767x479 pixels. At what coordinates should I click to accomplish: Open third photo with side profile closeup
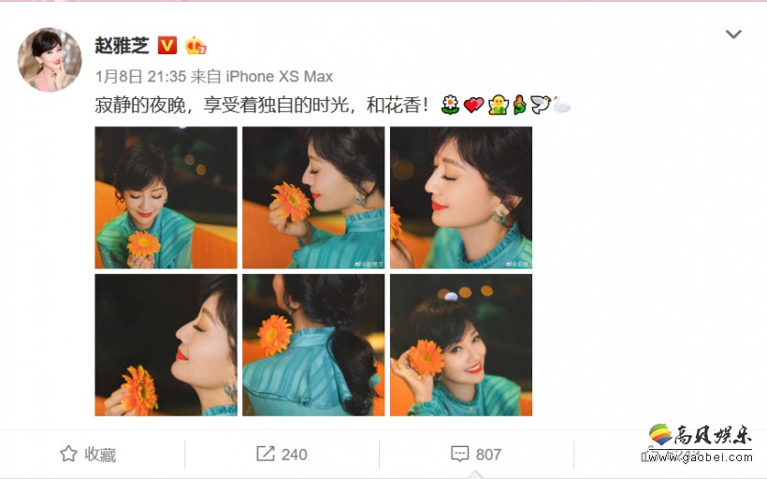[x=461, y=197]
